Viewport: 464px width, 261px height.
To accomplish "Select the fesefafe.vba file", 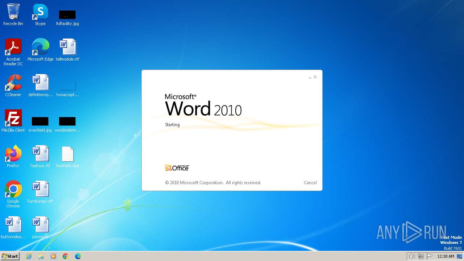I will pos(67,157).
